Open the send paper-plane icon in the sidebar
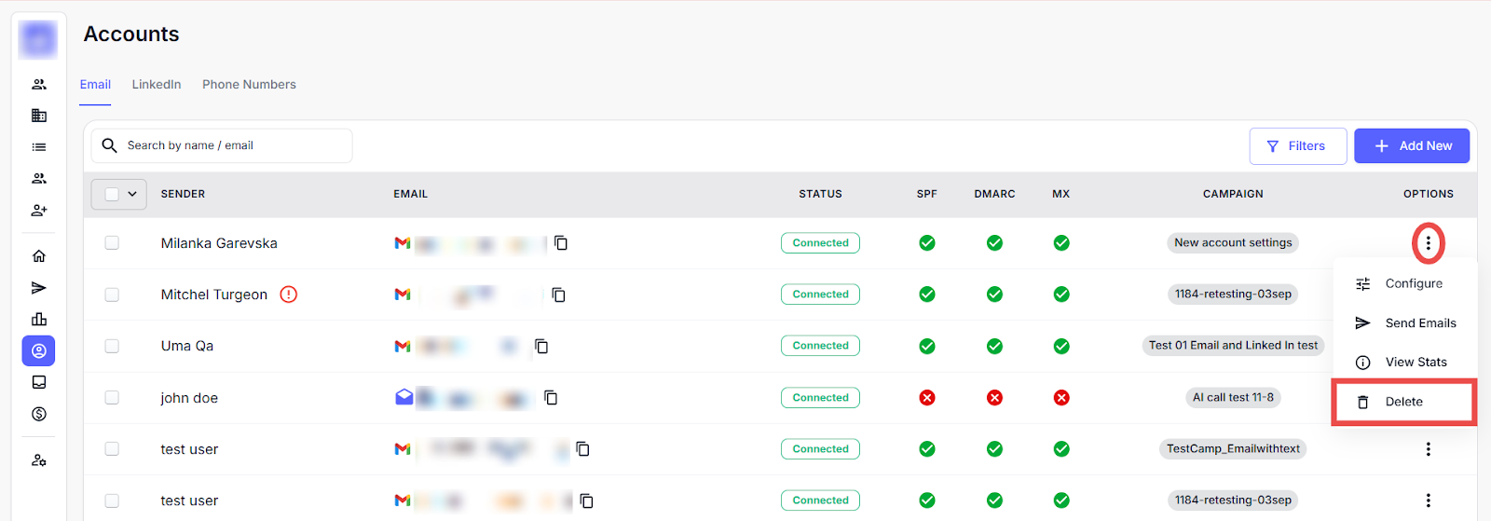This screenshot has width=1491, height=521. pyautogui.click(x=39, y=288)
